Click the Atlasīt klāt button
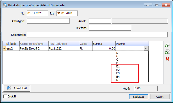This screenshot has width=173, height=103. (17, 88)
